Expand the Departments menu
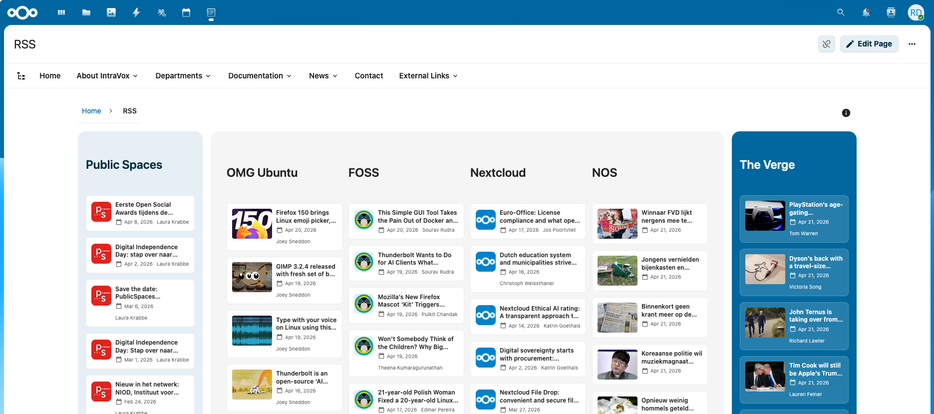Viewport: 934px width, 414px height. click(x=183, y=76)
